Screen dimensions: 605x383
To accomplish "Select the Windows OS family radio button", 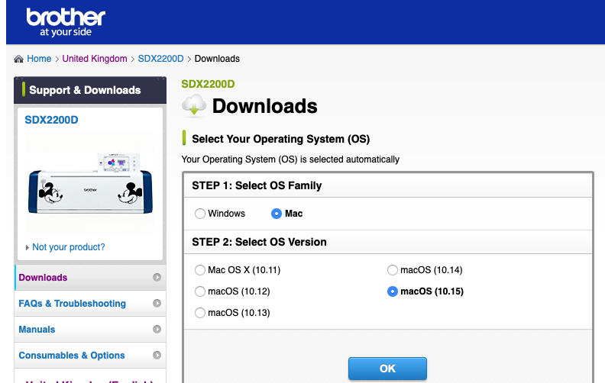I will point(200,214).
